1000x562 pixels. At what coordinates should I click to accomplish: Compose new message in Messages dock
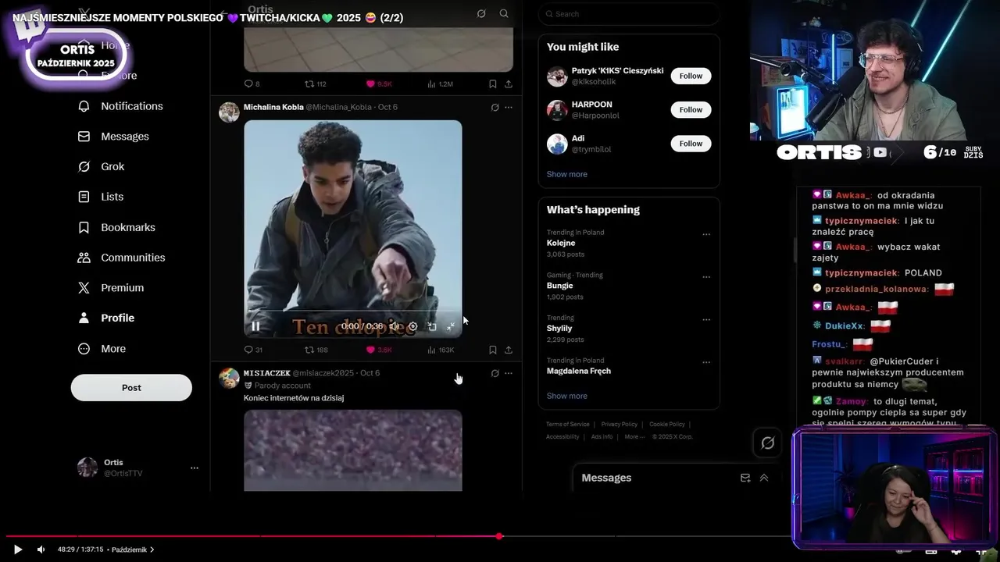tap(745, 478)
